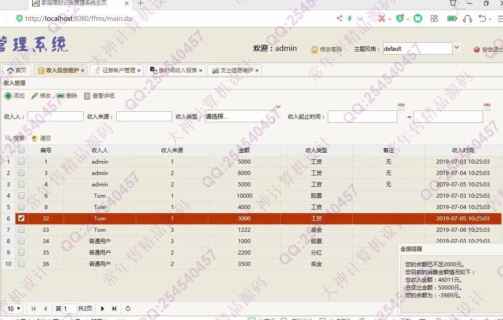Open a new browser tab
The height and width of the screenshot is (320, 503).
point(141,3)
